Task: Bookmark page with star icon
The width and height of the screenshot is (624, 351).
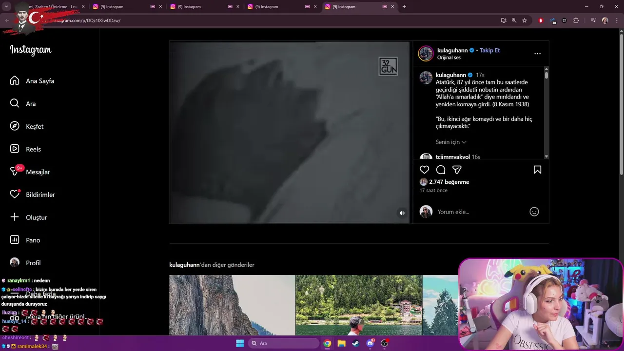Action: [525, 20]
